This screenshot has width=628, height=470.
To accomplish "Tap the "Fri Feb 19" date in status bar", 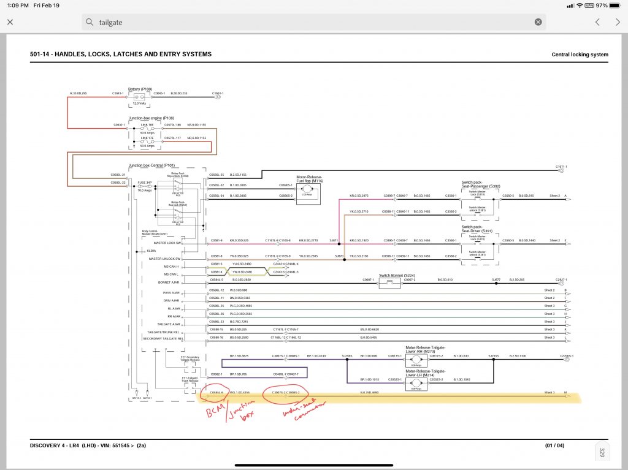I will click(x=47, y=6).
